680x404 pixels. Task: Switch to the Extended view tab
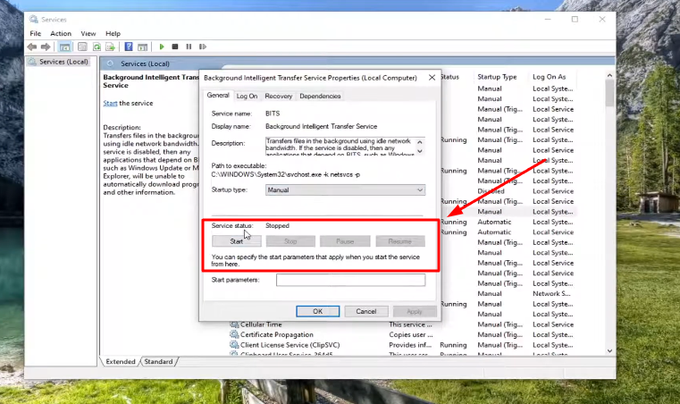(x=121, y=361)
